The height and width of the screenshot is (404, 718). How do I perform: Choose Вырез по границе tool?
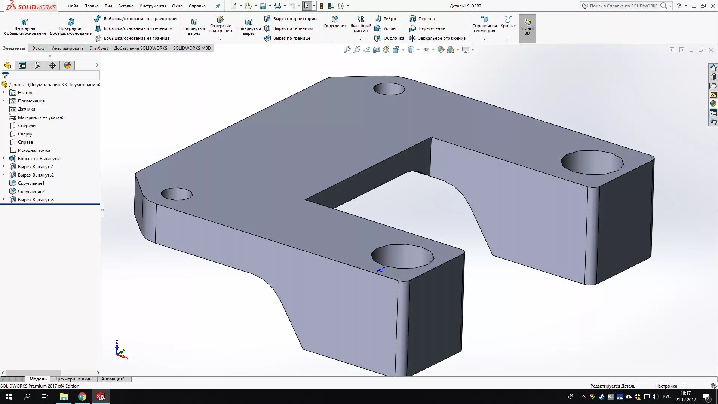point(287,38)
